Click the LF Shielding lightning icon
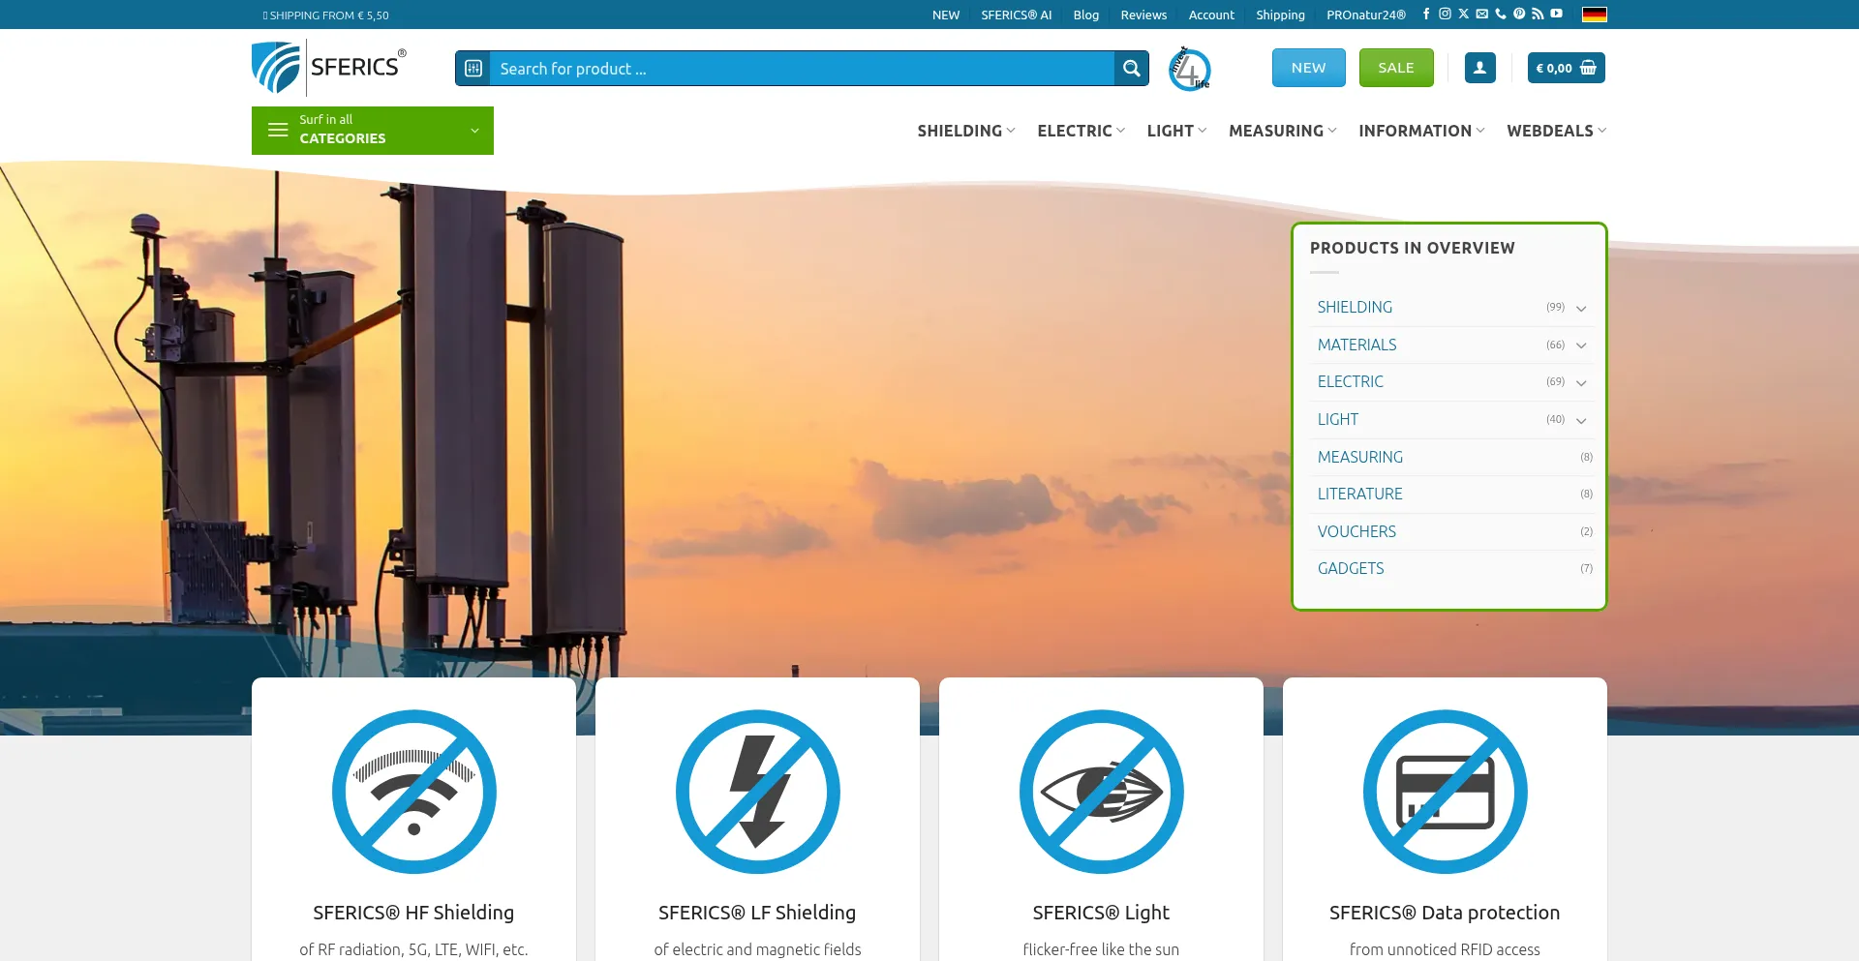1859x961 pixels. [758, 792]
